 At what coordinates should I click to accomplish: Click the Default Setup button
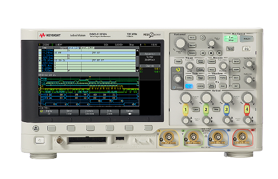click(x=230, y=49)
